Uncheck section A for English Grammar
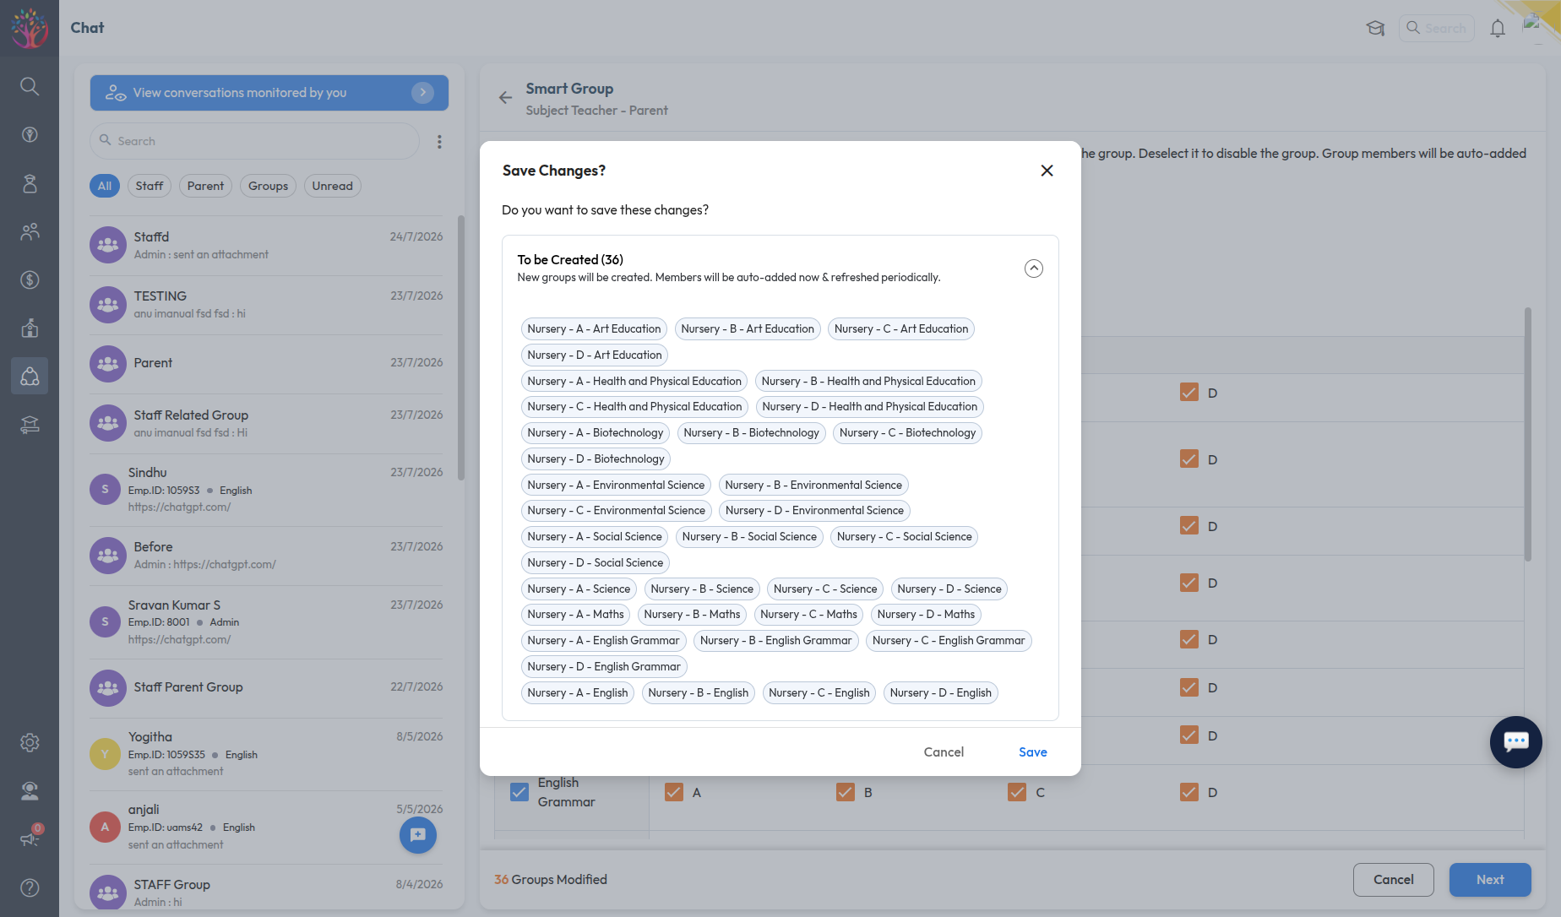The width and height of the screenshot is (1561, 917). click(674, 792)
